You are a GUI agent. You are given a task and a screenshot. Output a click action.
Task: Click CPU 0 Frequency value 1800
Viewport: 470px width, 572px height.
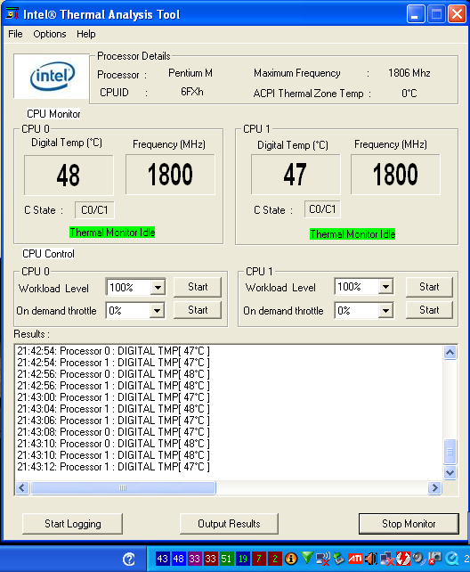coord(170,175)
